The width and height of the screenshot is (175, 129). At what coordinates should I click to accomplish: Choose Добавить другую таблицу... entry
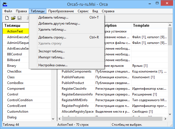[x=67, y=23]
